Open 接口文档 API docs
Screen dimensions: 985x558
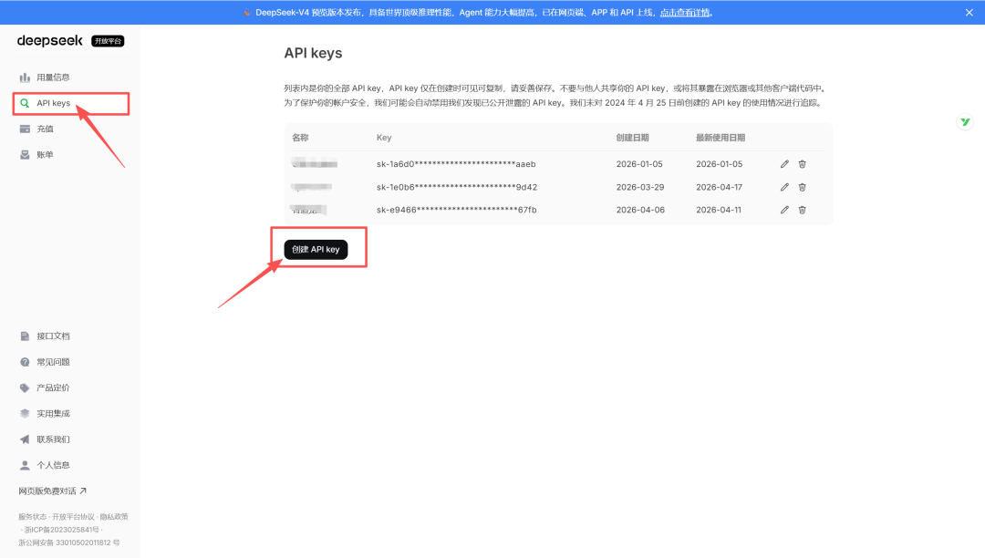pyautogui.click(x=53, y=336)
